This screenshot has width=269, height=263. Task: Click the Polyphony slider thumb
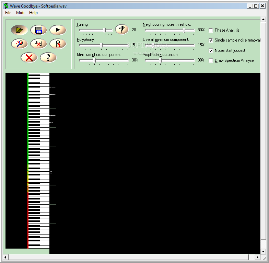click(102, 46)
